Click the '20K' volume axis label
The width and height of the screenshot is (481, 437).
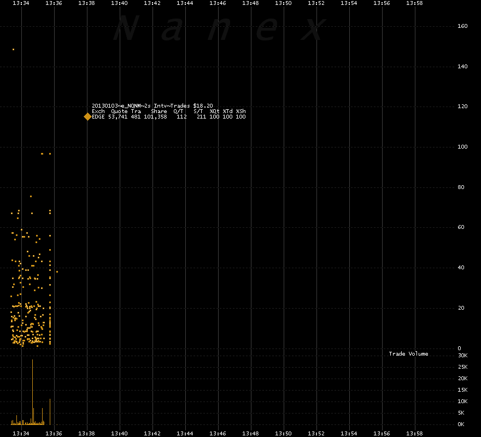[462, 379]
